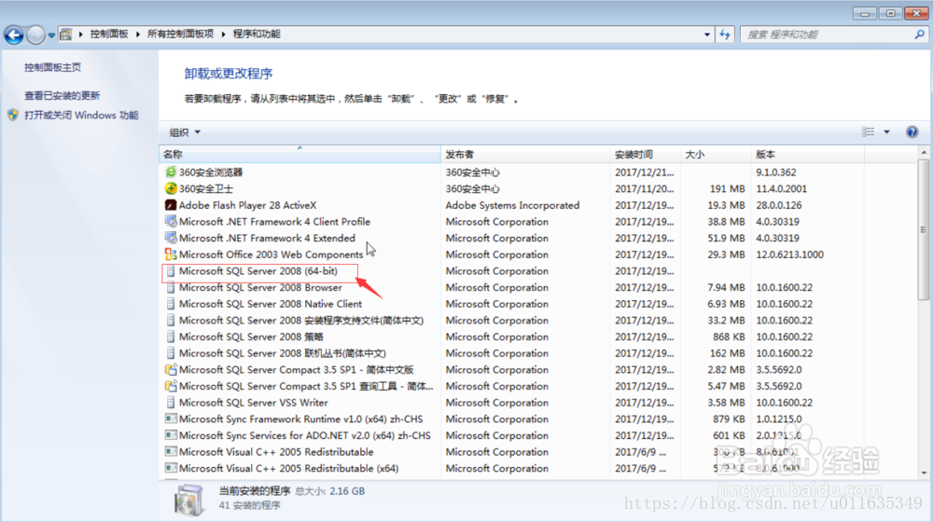Click the Forward navigation arrow
Image resolution: width=933 pixels, height=522 pixels.
click(35, 35)
